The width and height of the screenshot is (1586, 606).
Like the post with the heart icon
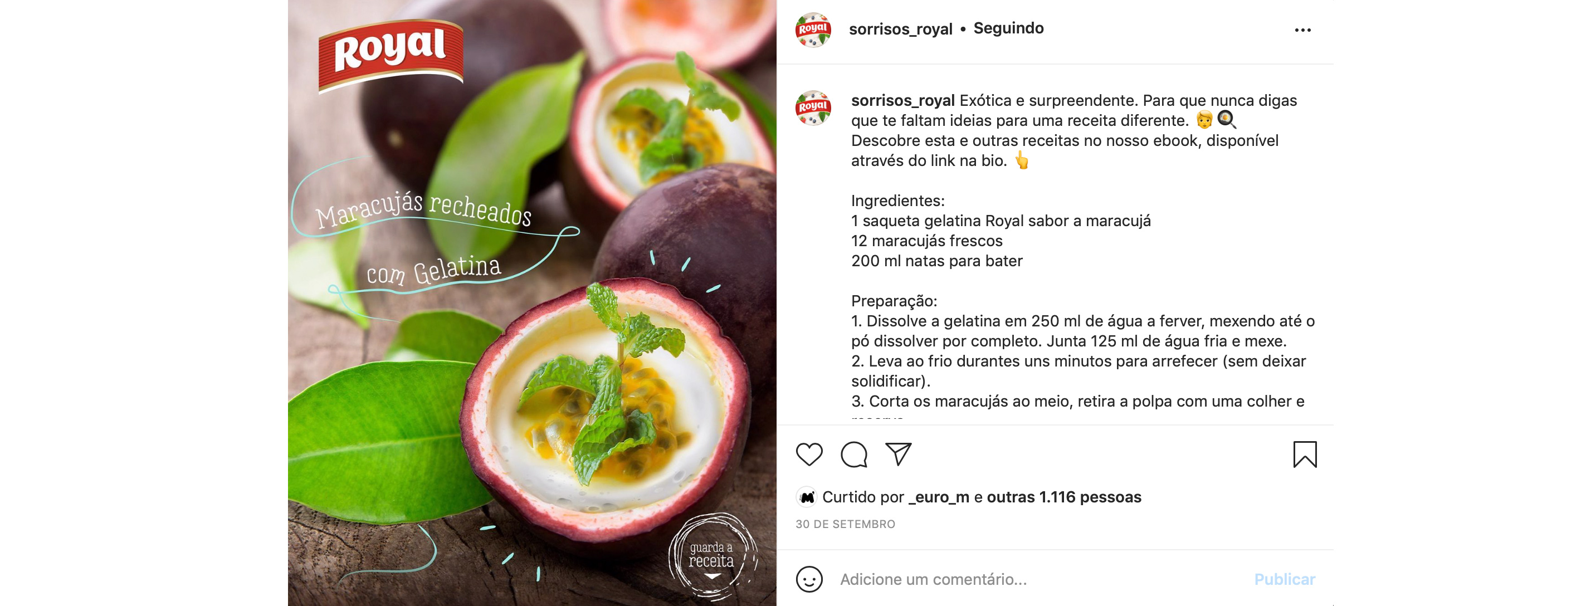click(x=809, y=455)
